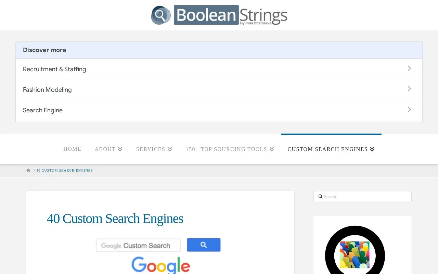438x274 pixels.
Task: Click the Discover more header
Action: (219, 50)
